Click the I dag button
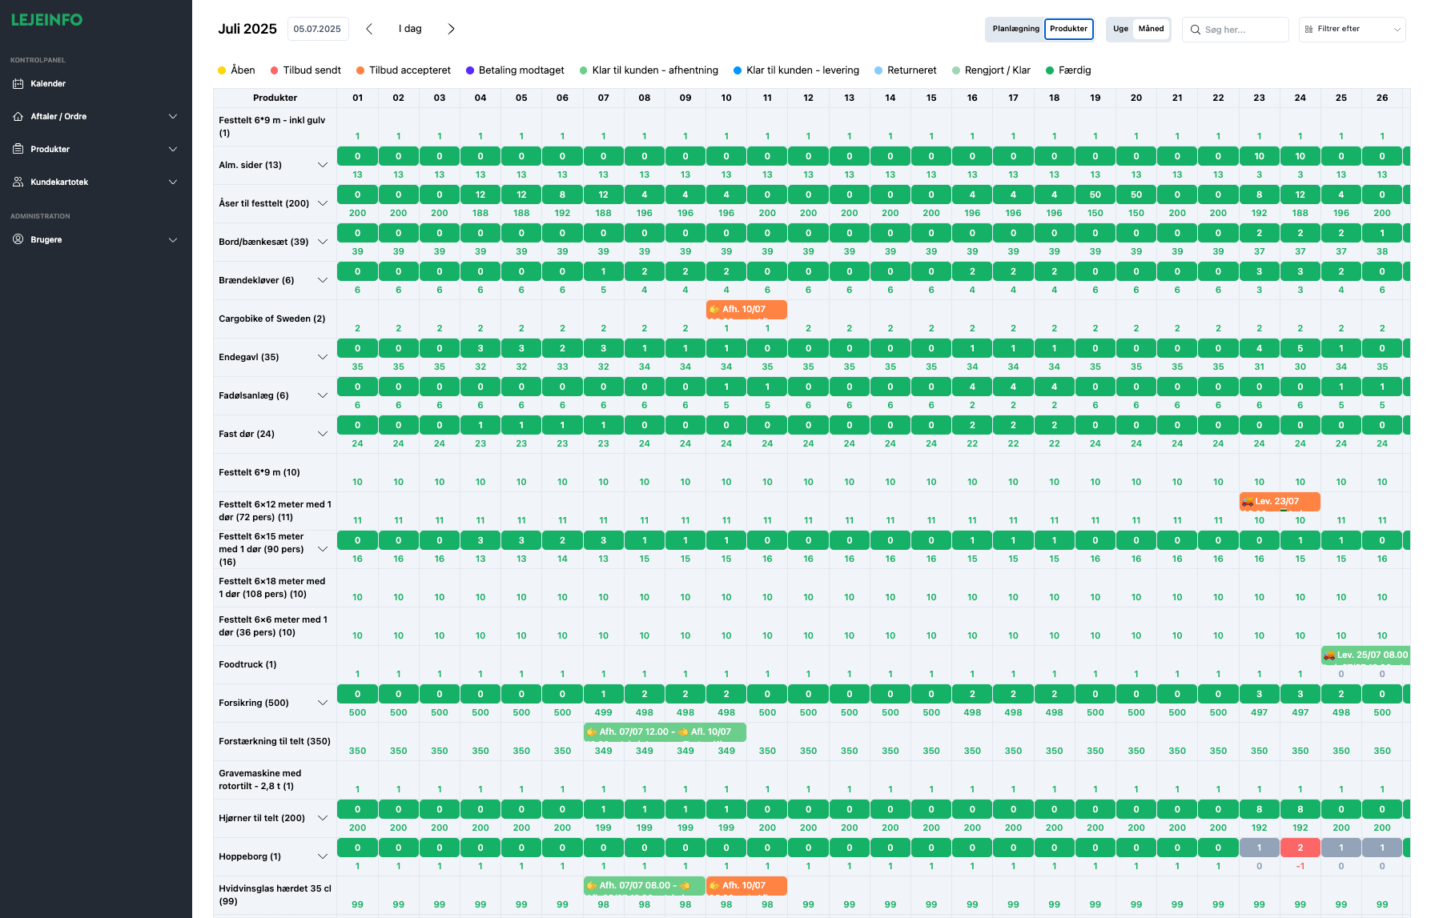This screenshot has width=1431, height=918. tap(410, 29)
